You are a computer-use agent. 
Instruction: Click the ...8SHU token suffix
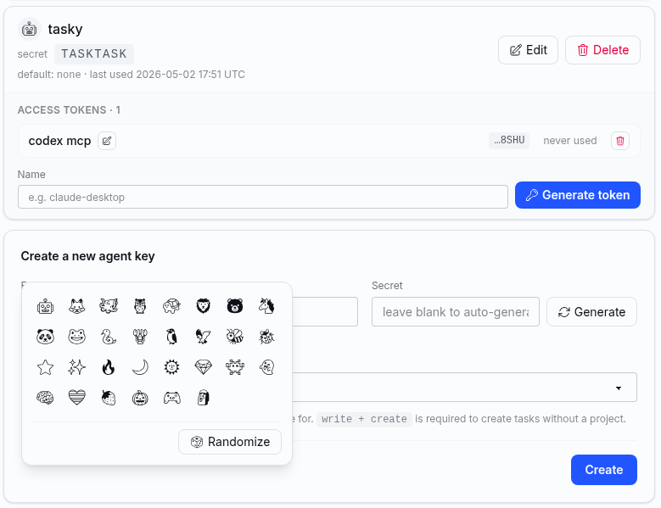(509, 140)
